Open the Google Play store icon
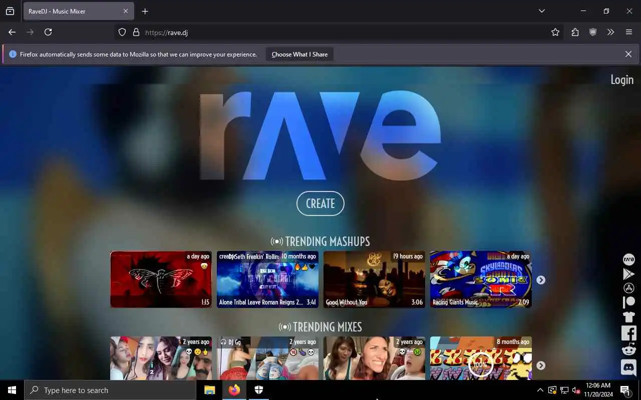The height and width of the screenshot is (400, 641). click(x=628, y=273)
